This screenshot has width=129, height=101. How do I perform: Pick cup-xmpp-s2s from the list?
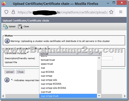(68, 80)
